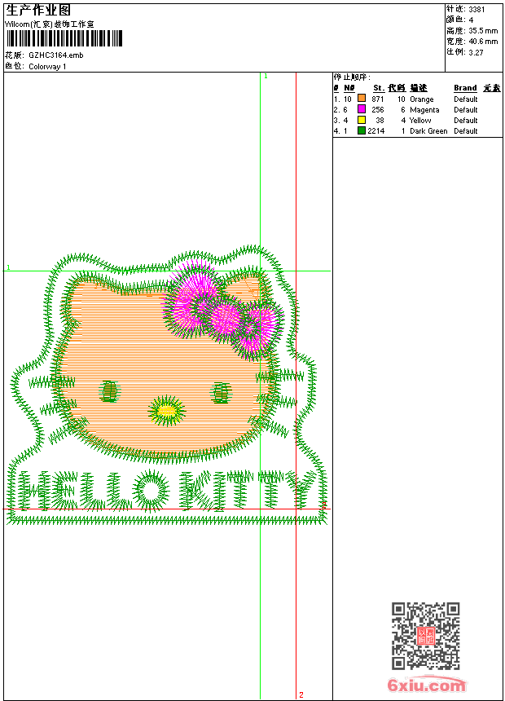The width and height of the screenshot is (505, 701).
Task: Click the yellow nose of the cat
Action: coord(167,410)
